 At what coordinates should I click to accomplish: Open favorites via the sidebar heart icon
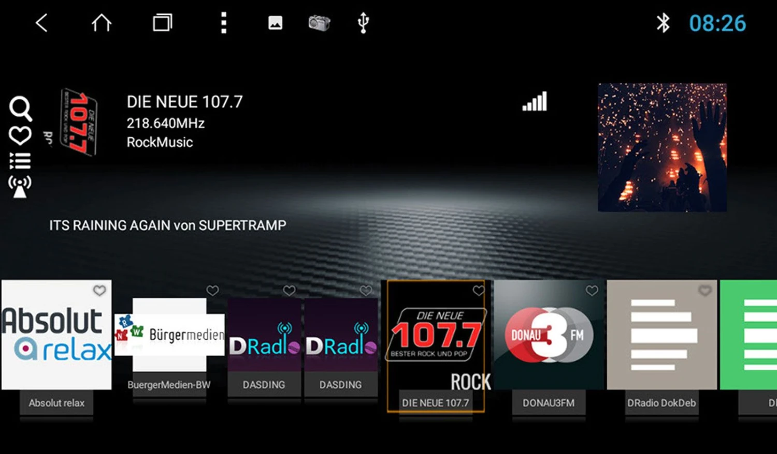pyautogui.click(x=21, y=136)
